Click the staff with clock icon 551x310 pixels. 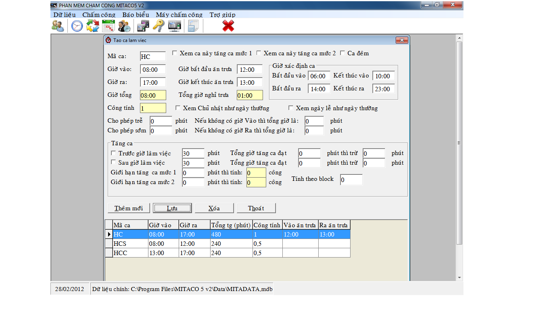pyautogui.click(x=124, y=26)
